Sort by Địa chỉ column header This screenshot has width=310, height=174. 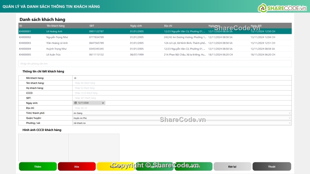168,26
